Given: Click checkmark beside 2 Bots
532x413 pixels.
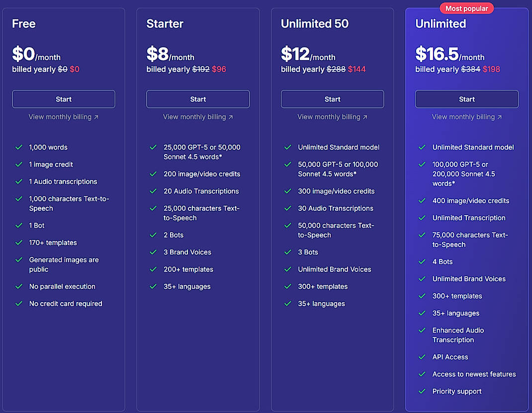Looking at the screenshot, I should pyautogui.click(x=153, y=235).
